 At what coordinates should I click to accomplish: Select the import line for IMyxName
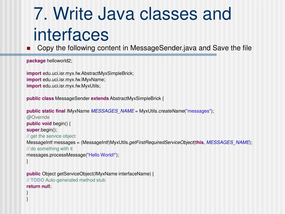[66, 79]
